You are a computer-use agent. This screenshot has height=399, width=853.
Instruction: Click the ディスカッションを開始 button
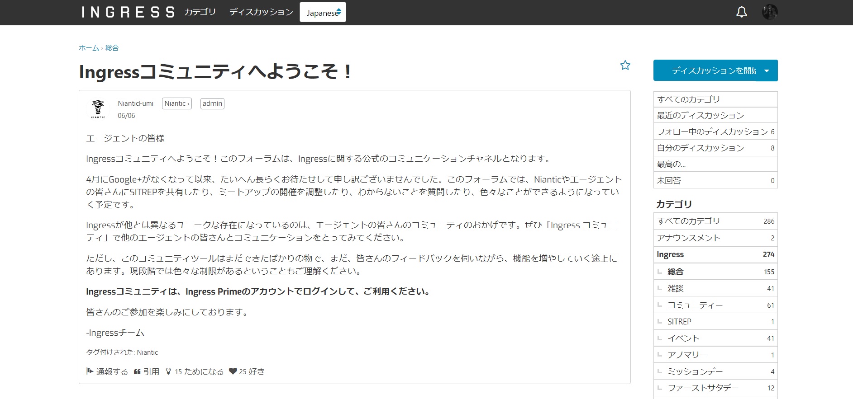click(x=705, y=71)
